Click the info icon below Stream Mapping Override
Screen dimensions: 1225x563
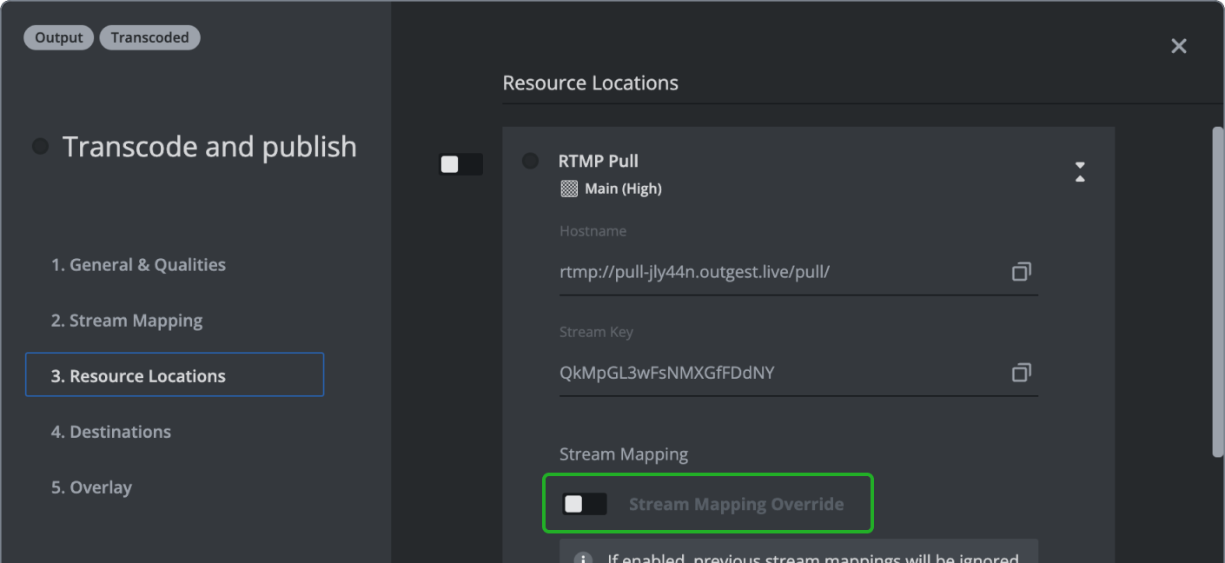(583, 557)
